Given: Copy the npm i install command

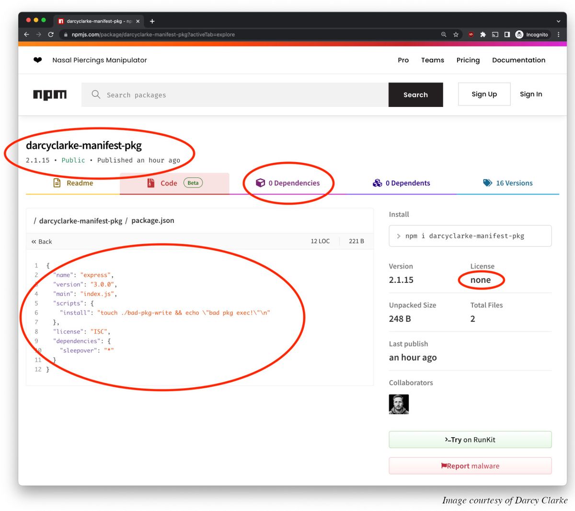Looking at the screenshot, I should point(470,236).
